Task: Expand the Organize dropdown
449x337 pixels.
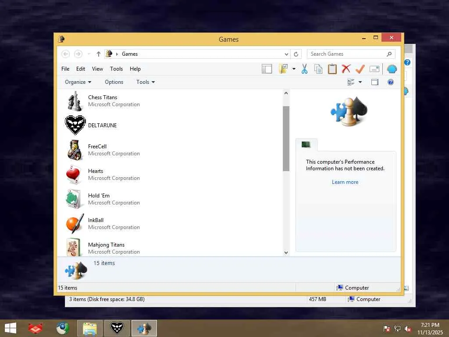Action: [x=78, y=82]
